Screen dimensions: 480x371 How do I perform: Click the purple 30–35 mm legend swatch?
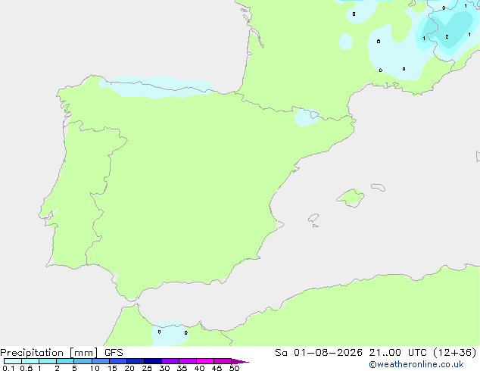tap(170, 361)
